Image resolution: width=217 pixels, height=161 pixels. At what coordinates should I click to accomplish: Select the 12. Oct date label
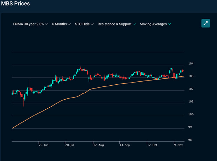click(x=153, y=145)
